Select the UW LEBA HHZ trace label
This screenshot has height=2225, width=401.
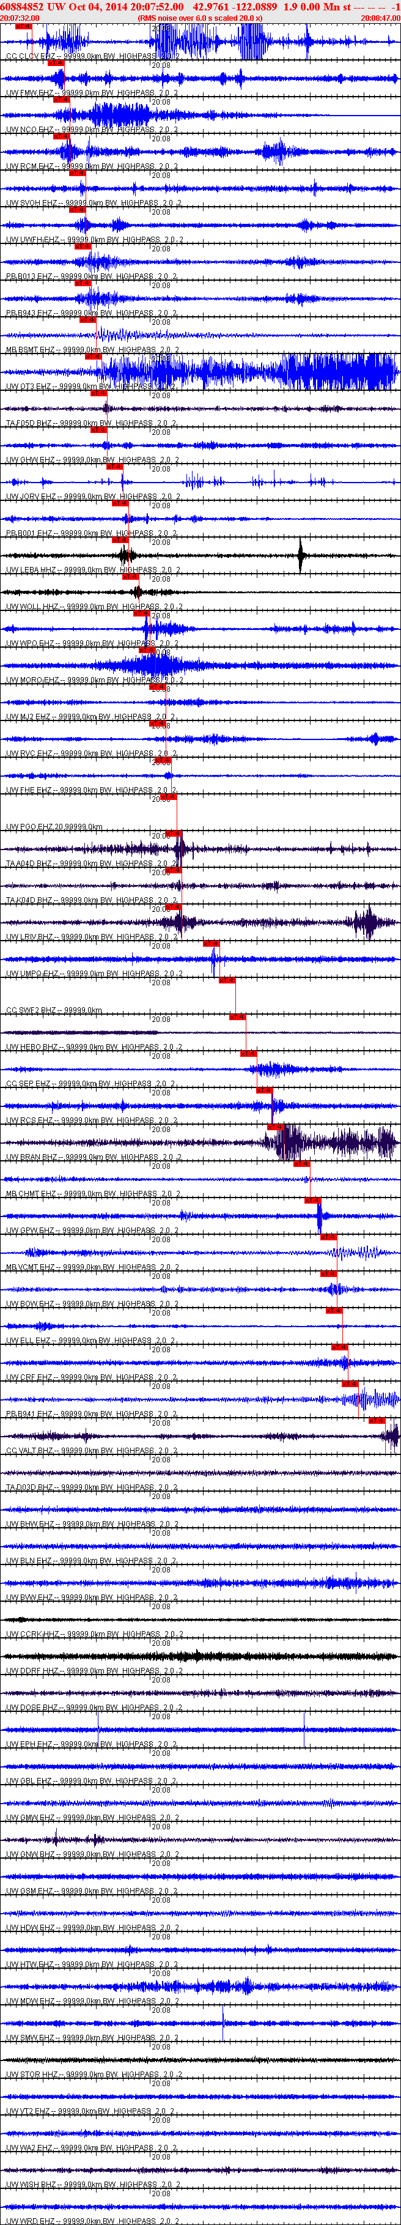click(92, 570)
